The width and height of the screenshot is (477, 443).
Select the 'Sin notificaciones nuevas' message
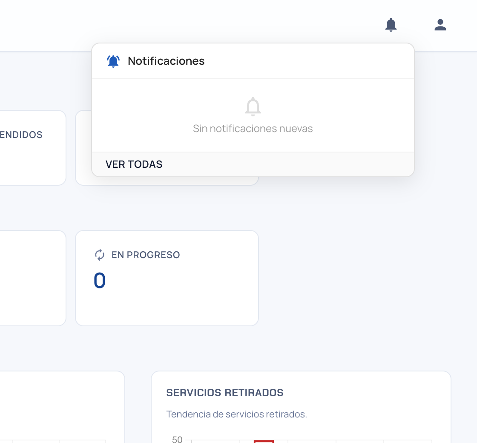point(253,129)
